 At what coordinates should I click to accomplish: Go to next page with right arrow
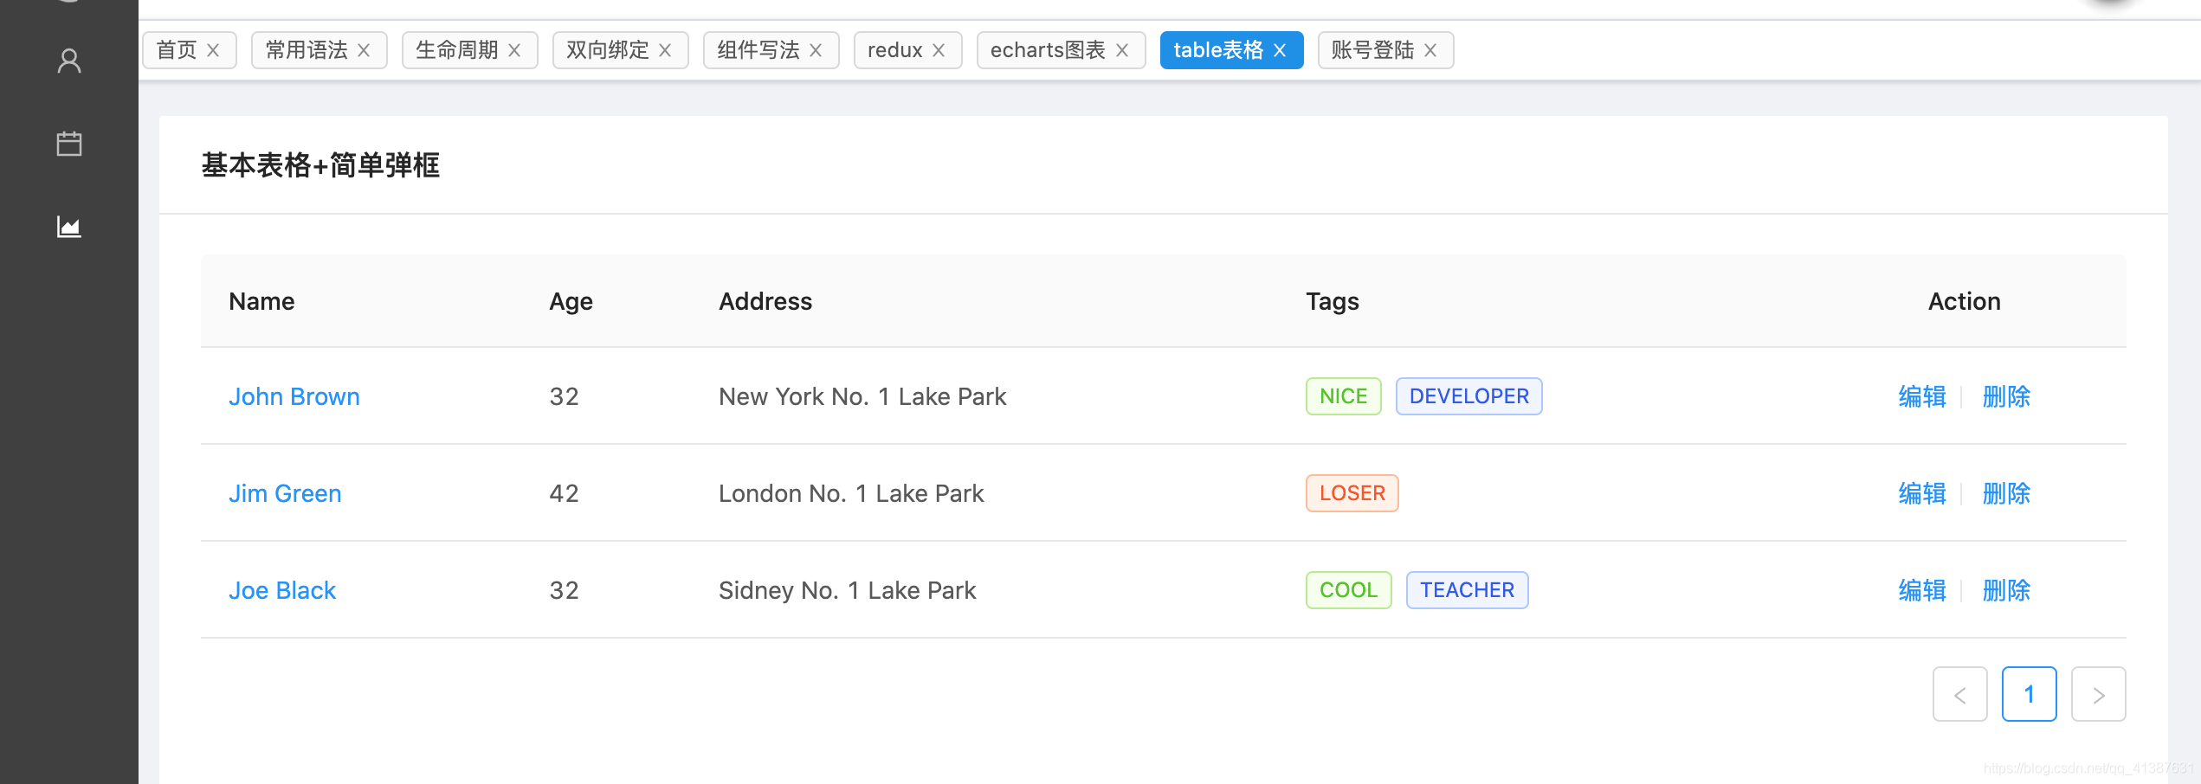click(x=2098, y=693)
